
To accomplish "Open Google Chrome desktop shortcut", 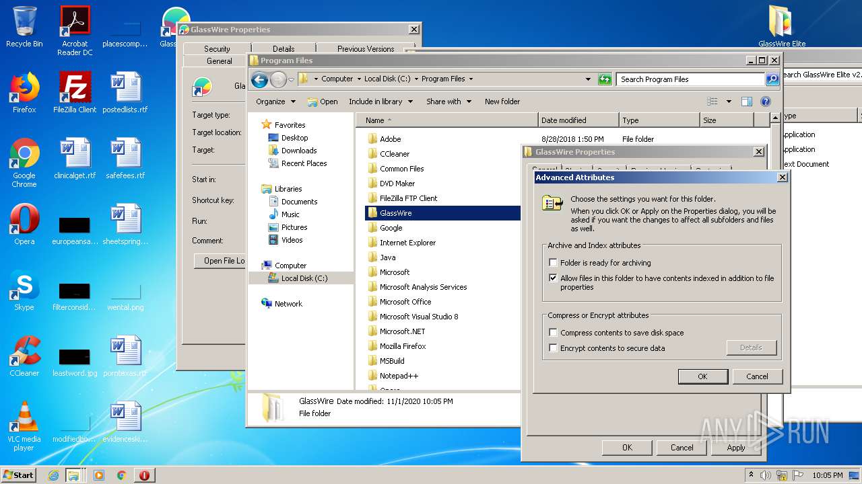I will (24, 163).
